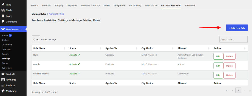Sort table by Rule Name header arrows
This screenshot has width=252, height=96.
coord(65,48)
